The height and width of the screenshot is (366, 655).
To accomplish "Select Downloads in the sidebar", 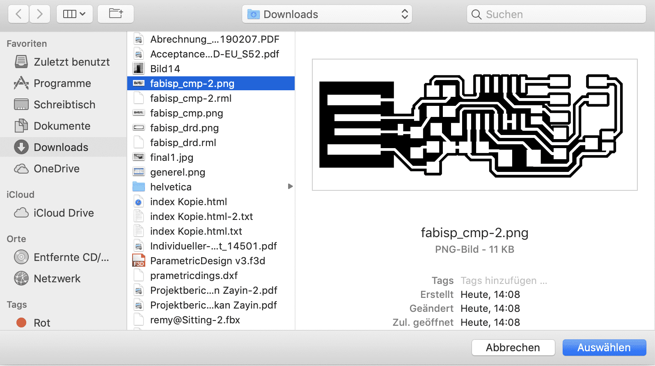I will point(63,147).
